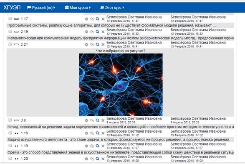Go to ХГУЭП home link
This screenshot has height=164, width=245.
click(x=12, y=8)
